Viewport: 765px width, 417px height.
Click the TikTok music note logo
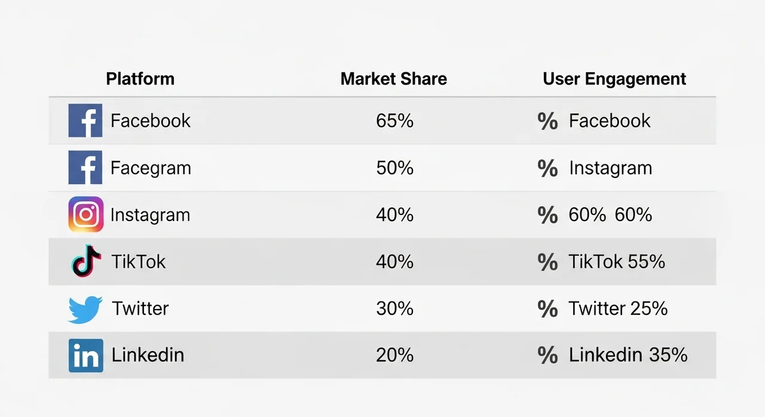coord(85,261)
